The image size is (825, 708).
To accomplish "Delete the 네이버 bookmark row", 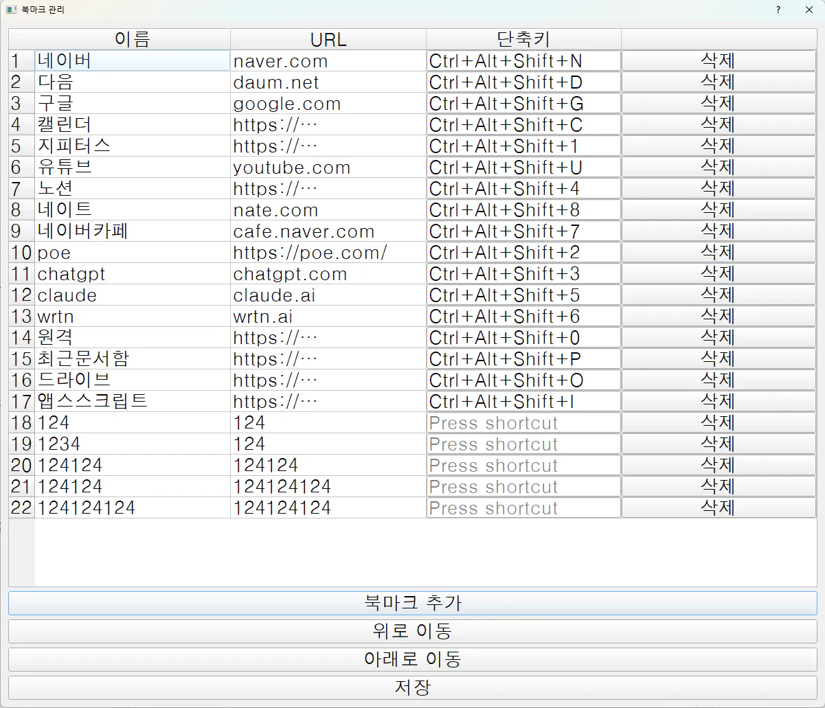I will tap(719, 60).
